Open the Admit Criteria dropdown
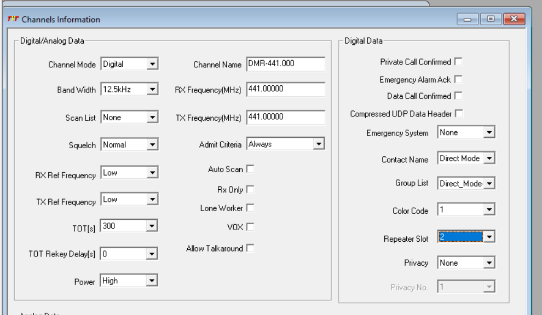This screenshot has width=542, height=315. (x=319, y=144)
